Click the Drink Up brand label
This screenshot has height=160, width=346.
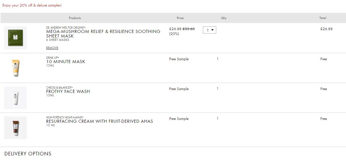[x=53, y=58]
